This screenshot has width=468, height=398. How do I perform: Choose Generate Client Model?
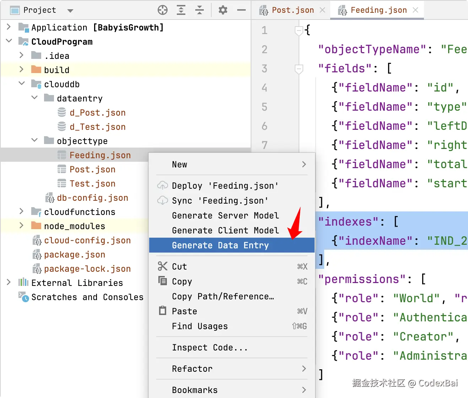tap(232, 230)
